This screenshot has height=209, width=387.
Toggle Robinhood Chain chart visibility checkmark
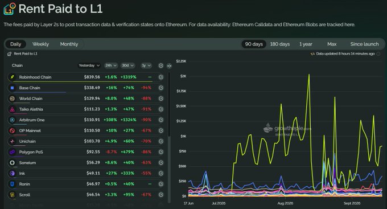point(161,77)
